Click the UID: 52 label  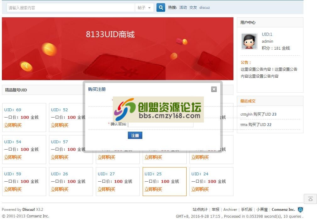click(59, 110)
